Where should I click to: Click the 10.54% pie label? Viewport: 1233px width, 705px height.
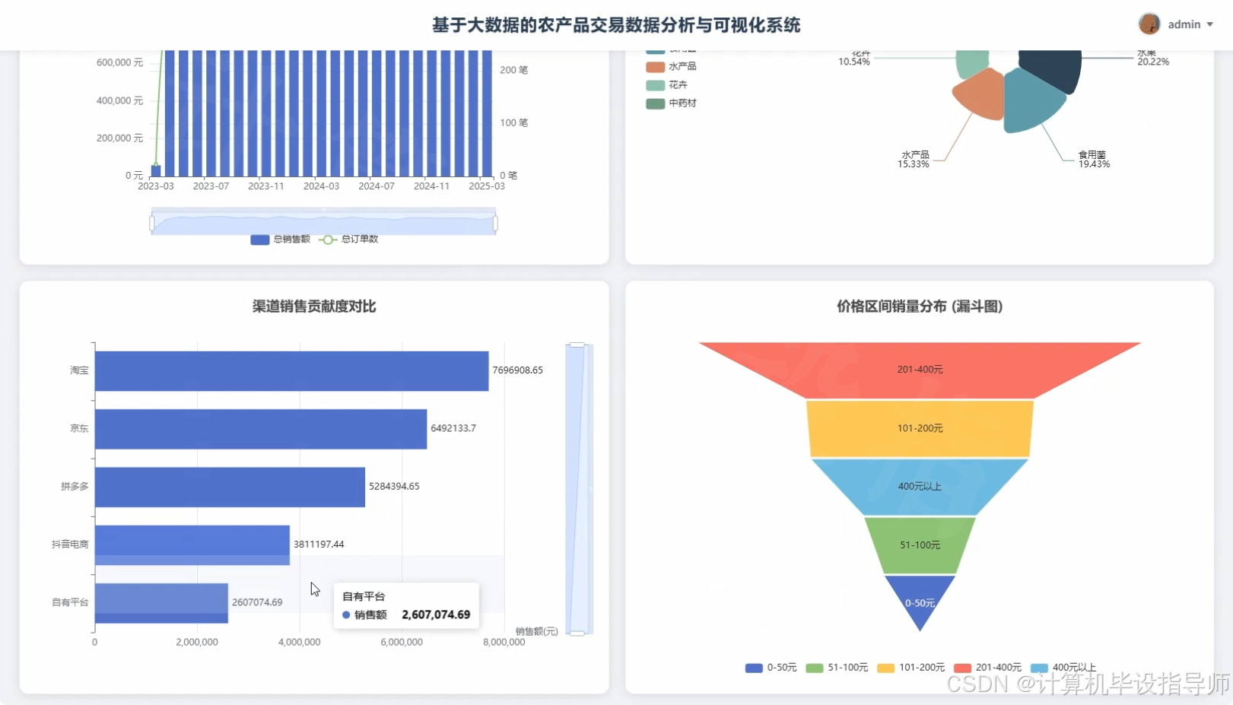[x=854, y=62]
